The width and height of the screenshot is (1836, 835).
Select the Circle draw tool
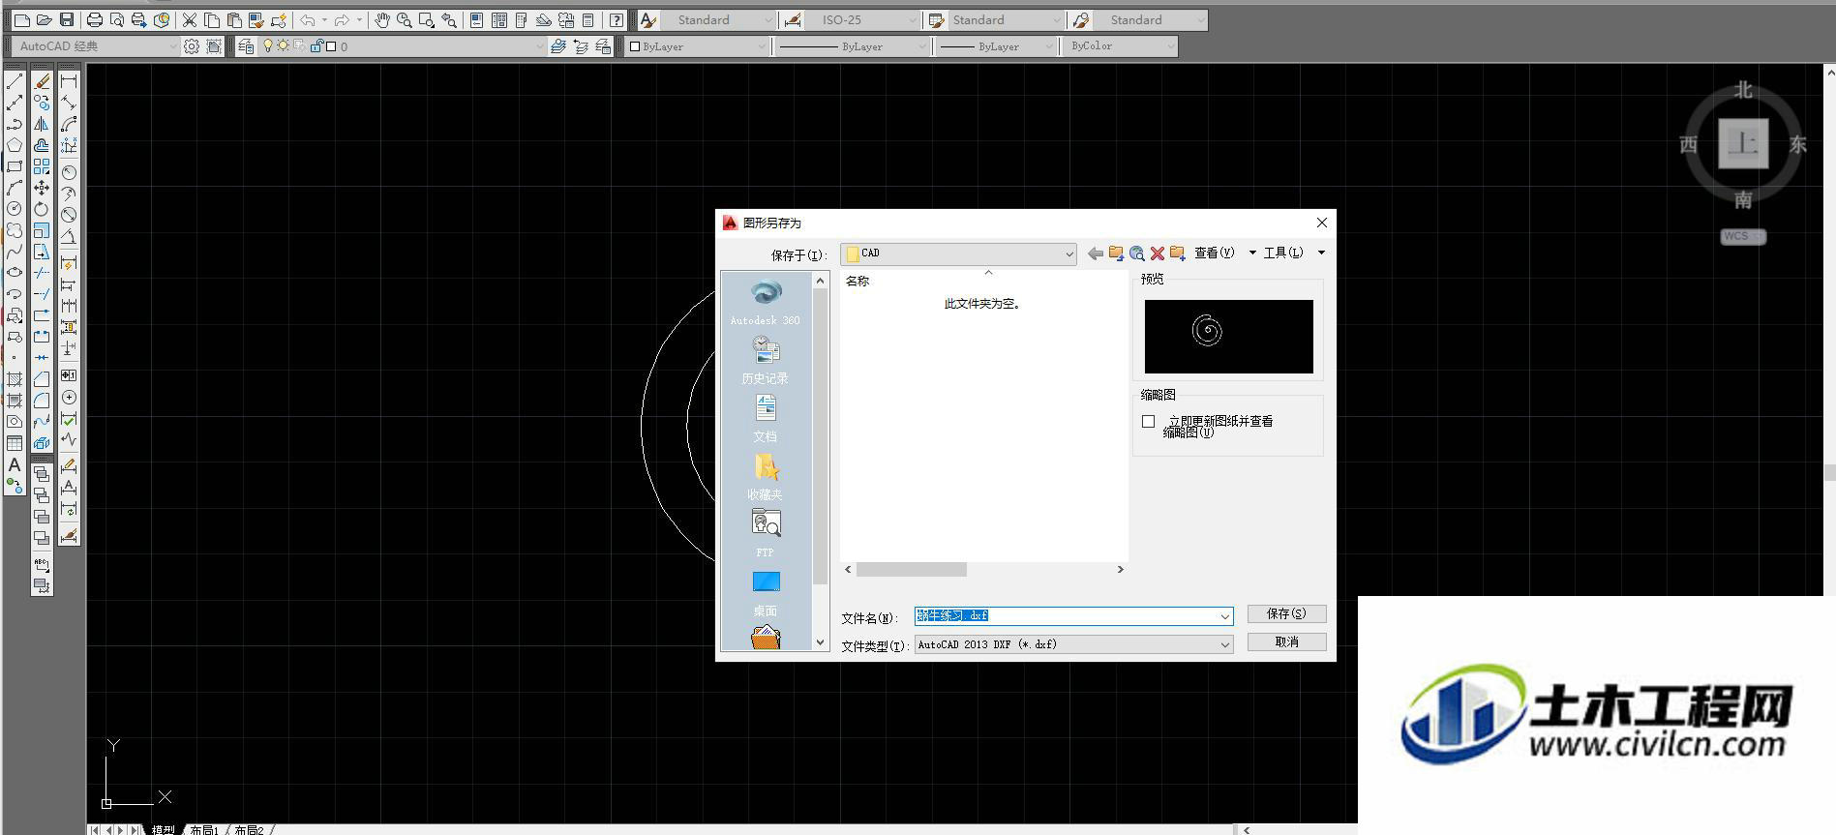click(x=15, y=208)
